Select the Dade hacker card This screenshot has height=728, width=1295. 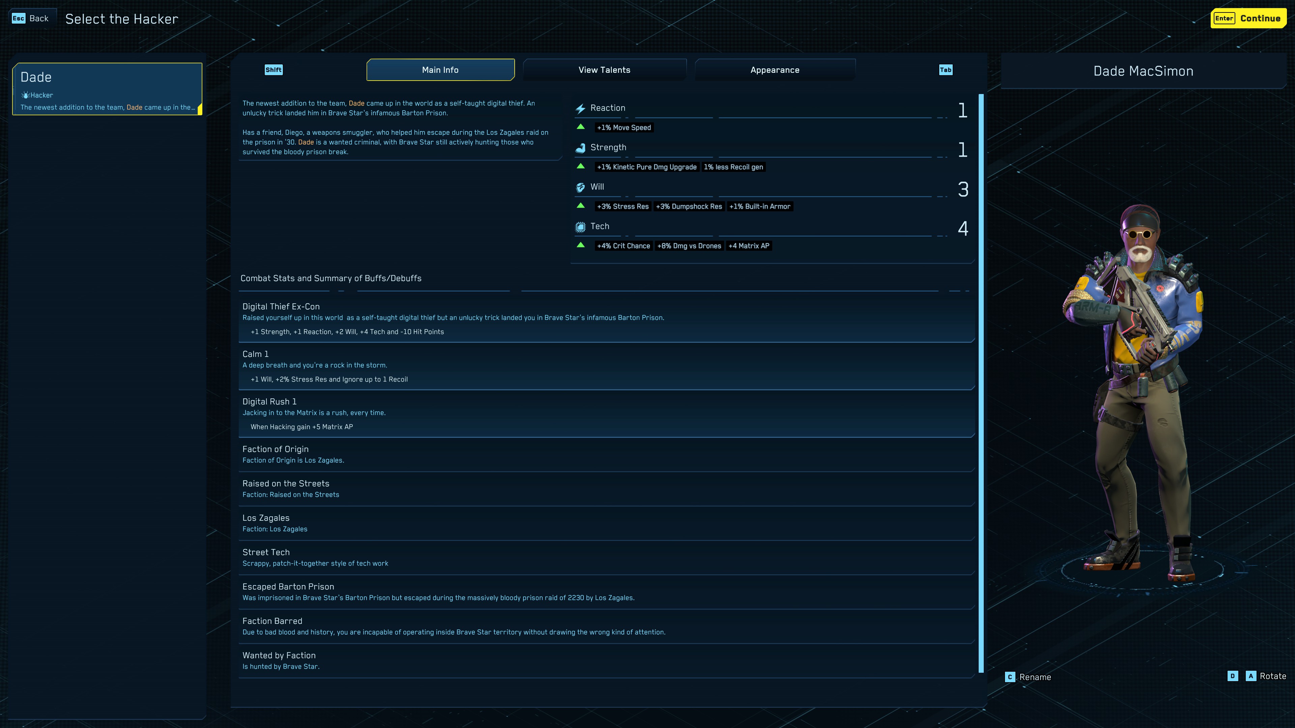point(107,89)
